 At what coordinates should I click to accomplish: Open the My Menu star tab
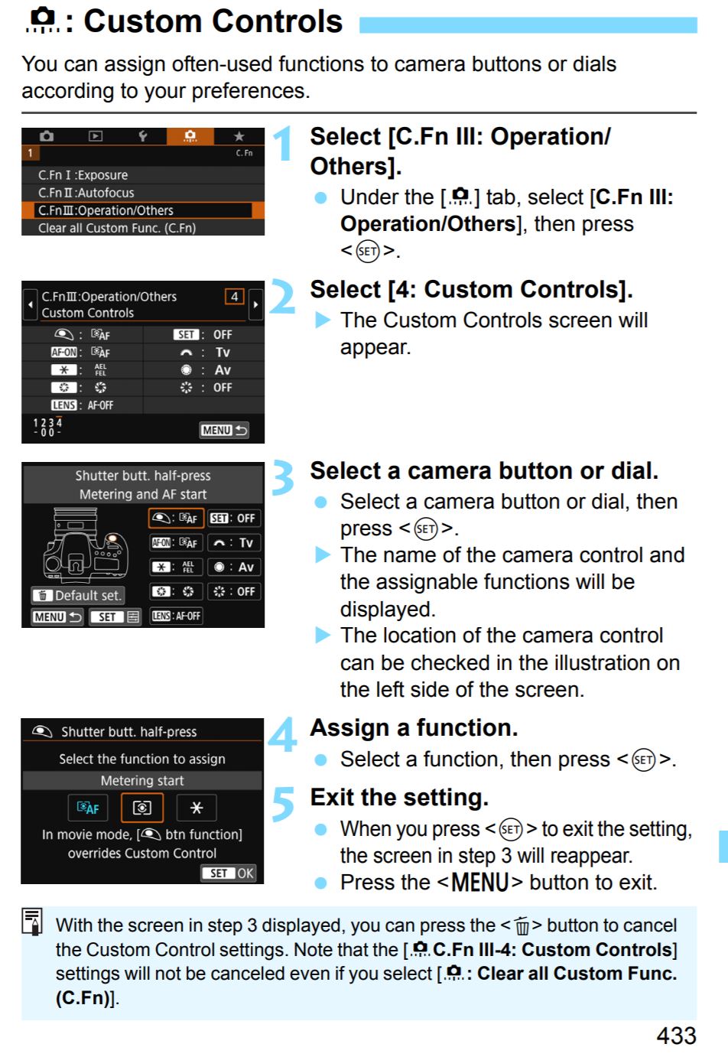(239, 136)
